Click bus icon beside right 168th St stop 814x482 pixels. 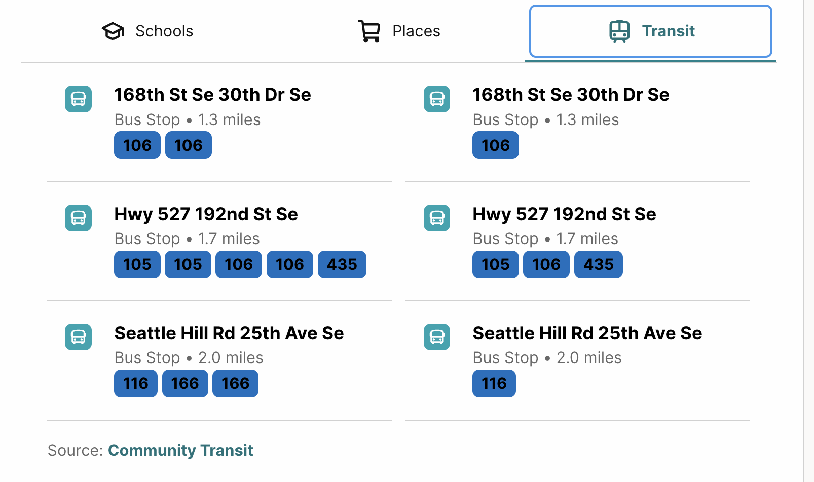pos(437,99)
